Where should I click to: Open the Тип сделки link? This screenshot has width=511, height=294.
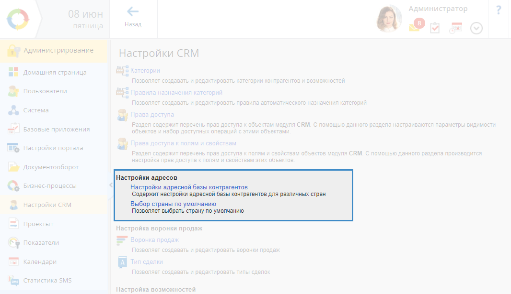coord(147,262)
